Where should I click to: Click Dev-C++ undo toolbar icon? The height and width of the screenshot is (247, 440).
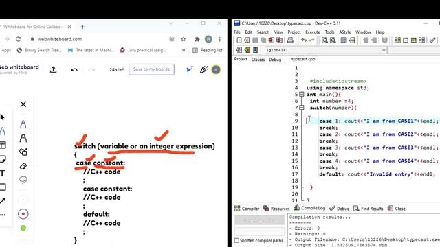click(x=304, y=40)
